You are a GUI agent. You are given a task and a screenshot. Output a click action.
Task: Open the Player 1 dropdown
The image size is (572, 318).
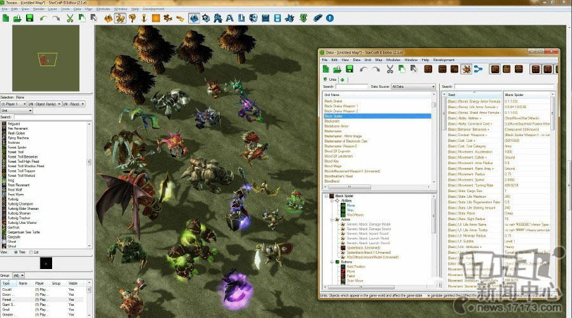click(x=13, y=104)
